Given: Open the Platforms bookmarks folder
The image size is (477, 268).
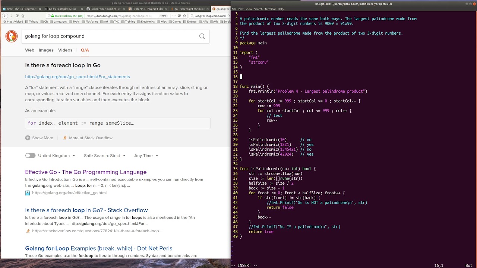Looking at the screenshot, I should (x=90, y=22).
